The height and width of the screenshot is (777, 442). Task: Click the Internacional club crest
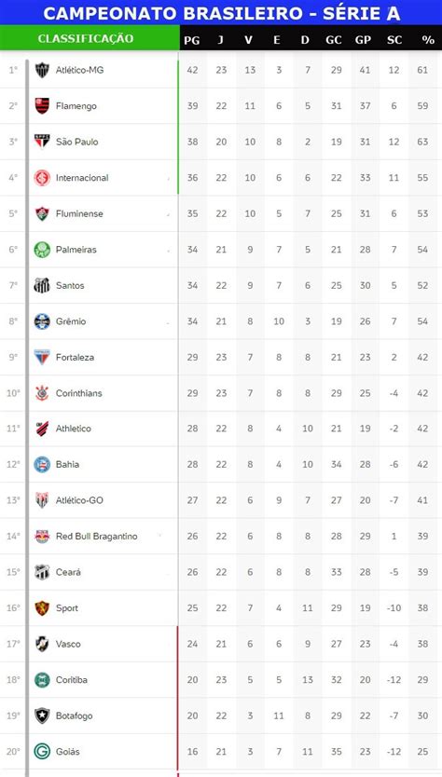(42, 177)
